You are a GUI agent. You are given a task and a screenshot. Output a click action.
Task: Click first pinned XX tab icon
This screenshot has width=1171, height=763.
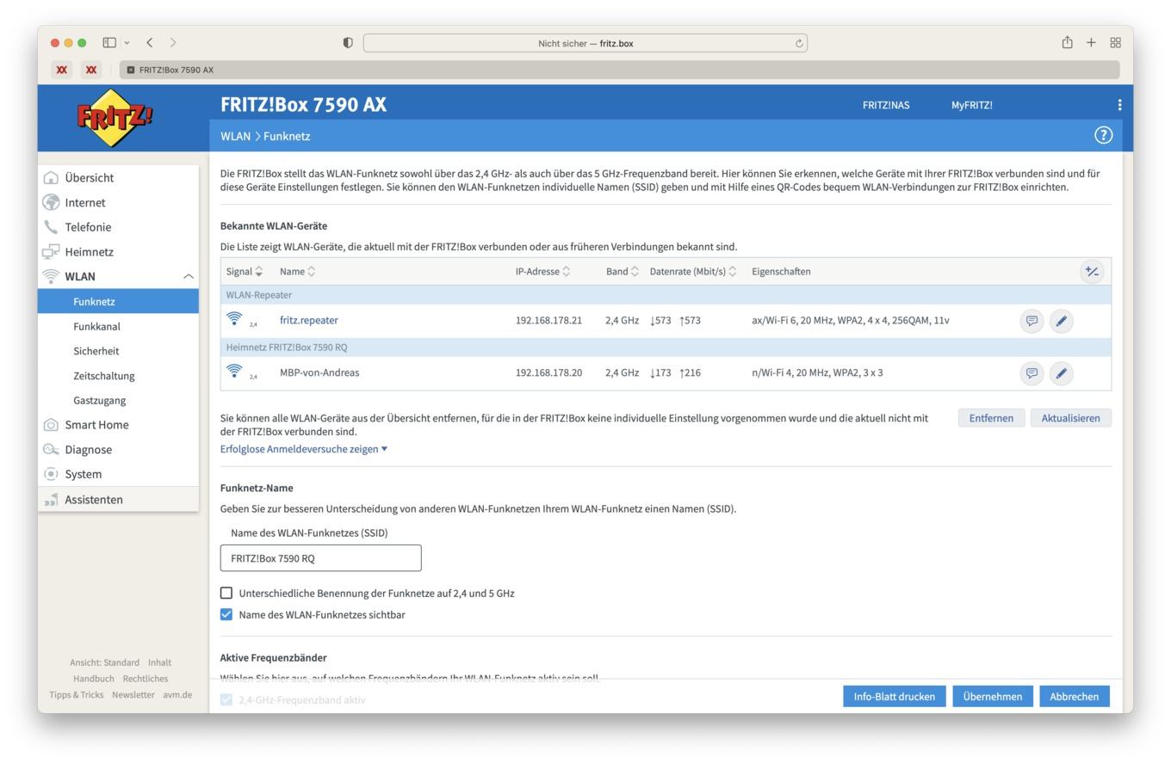coord(61,70)
